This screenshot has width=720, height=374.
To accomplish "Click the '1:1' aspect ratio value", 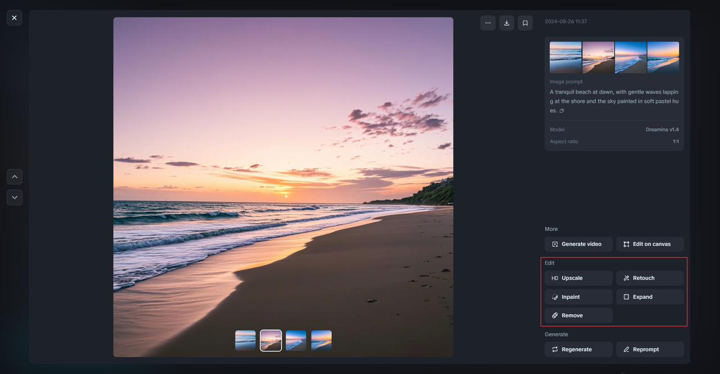I will click(676, 142).
